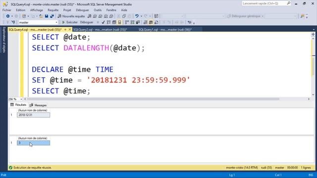Open the SQL editor toolbar options arrow
The height and width of the screenshot is (178, 317).
[x=194, y=23]
